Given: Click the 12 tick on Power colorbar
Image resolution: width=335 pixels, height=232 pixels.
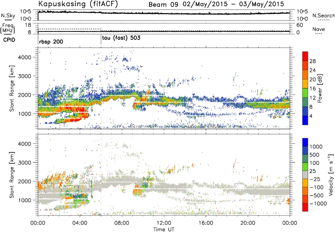Looking at the screenshot, I should coord(312,98).
